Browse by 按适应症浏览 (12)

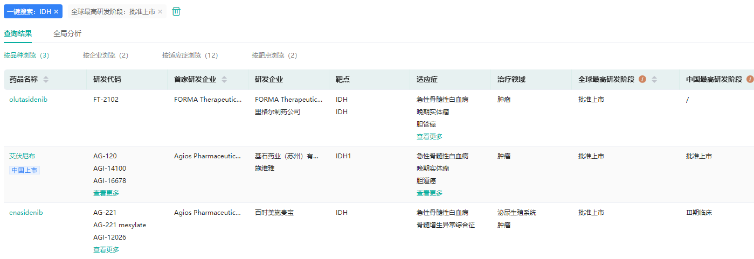pyautogui.click(x=190, y=55)
